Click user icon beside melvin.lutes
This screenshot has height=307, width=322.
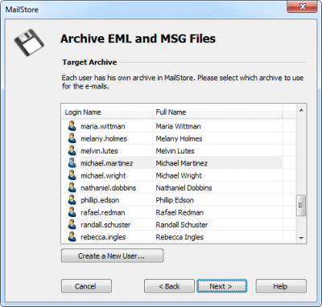(x=72, y=150)
